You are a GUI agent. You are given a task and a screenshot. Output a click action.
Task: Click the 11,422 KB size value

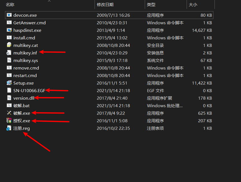coord(202,83)
